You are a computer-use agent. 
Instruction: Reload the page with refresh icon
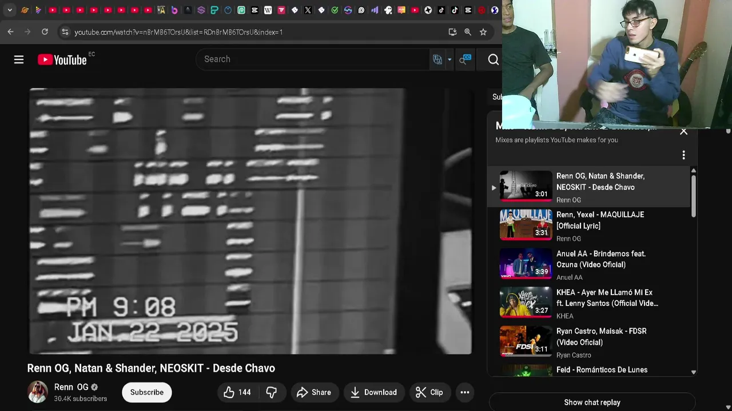tap(45, 32)
